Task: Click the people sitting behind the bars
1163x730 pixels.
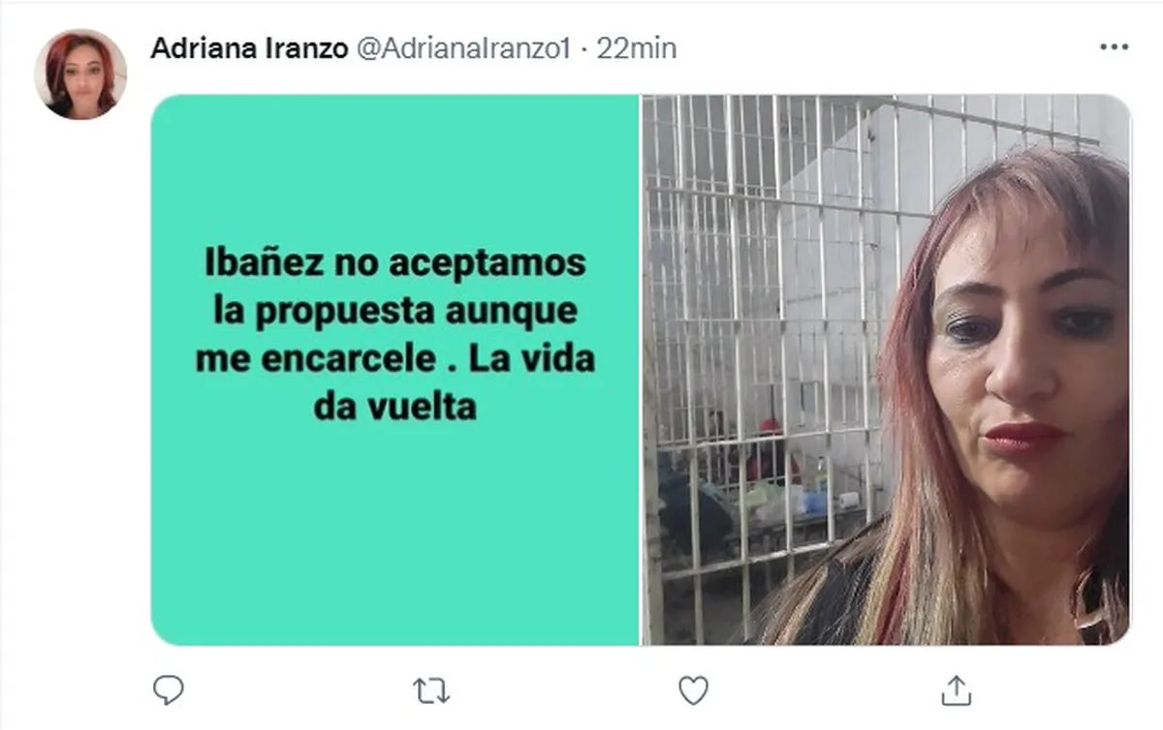Action: click(746, 465)
